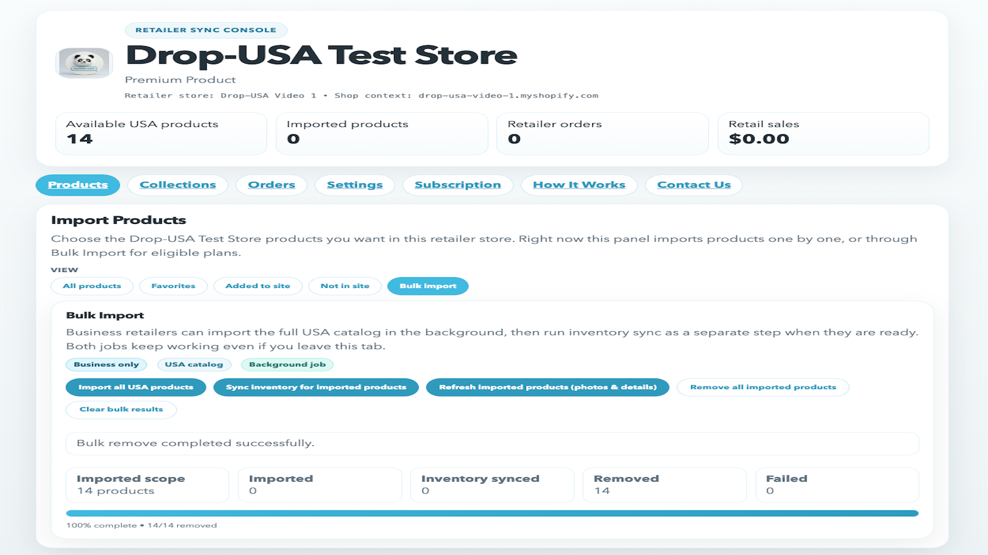The image size is (988, 555).
Task: Click the Inventory synced result box
Action: click(492, 485)
